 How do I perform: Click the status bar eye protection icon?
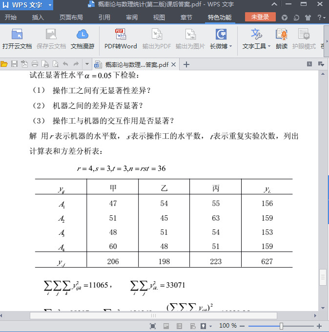(x=203, y=326)
